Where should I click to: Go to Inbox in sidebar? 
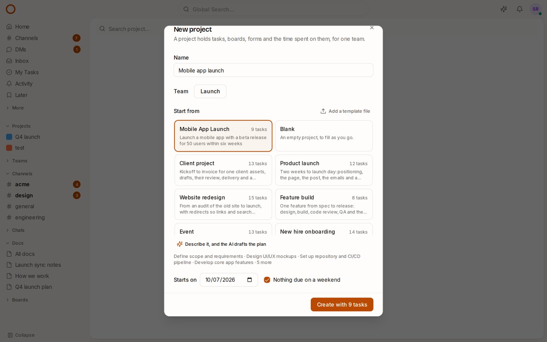click(x=44, y=61)
